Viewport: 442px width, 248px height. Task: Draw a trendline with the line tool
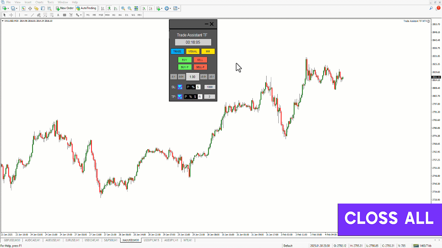tap(32, 15)
